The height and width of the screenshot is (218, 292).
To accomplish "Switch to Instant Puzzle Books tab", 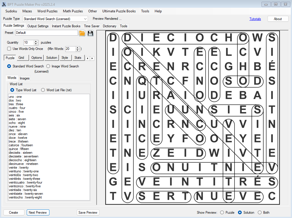I will (66, 26).
